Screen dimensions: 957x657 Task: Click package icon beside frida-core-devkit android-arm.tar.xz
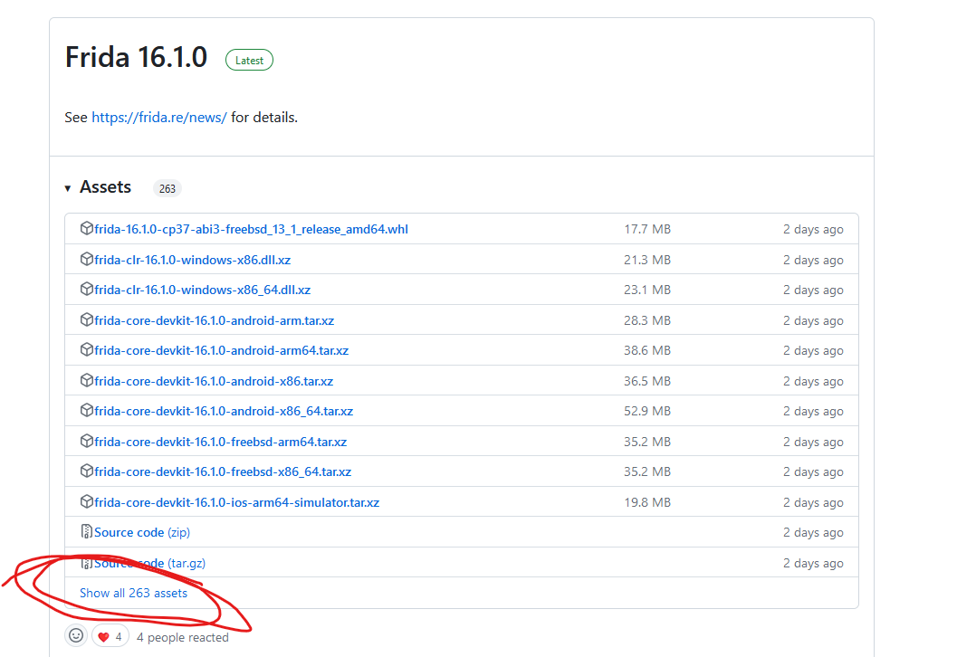coord(87,320)
